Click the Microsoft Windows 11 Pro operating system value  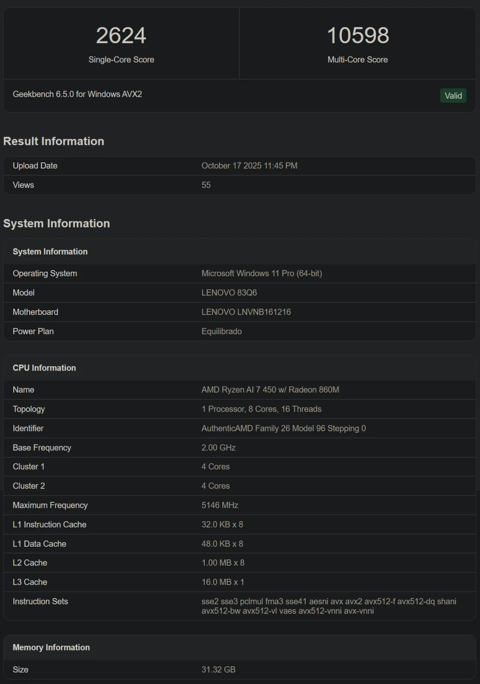pyautogui.click(x=262, y=273)
